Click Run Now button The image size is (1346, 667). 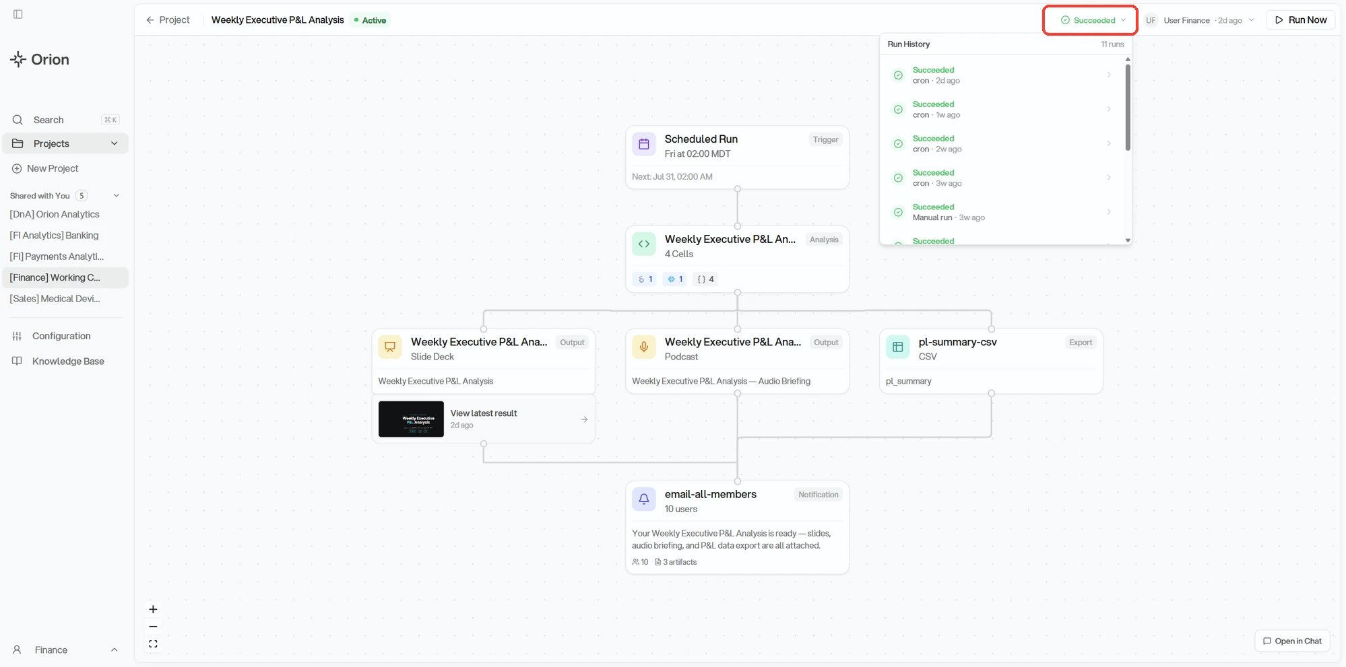(x=1300, y=20)
